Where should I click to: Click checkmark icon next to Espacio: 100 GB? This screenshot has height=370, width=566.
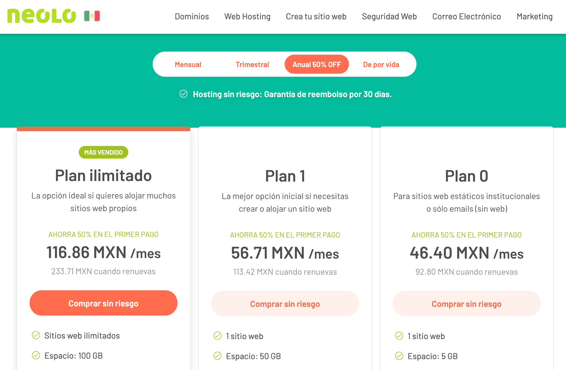point(36,355)
